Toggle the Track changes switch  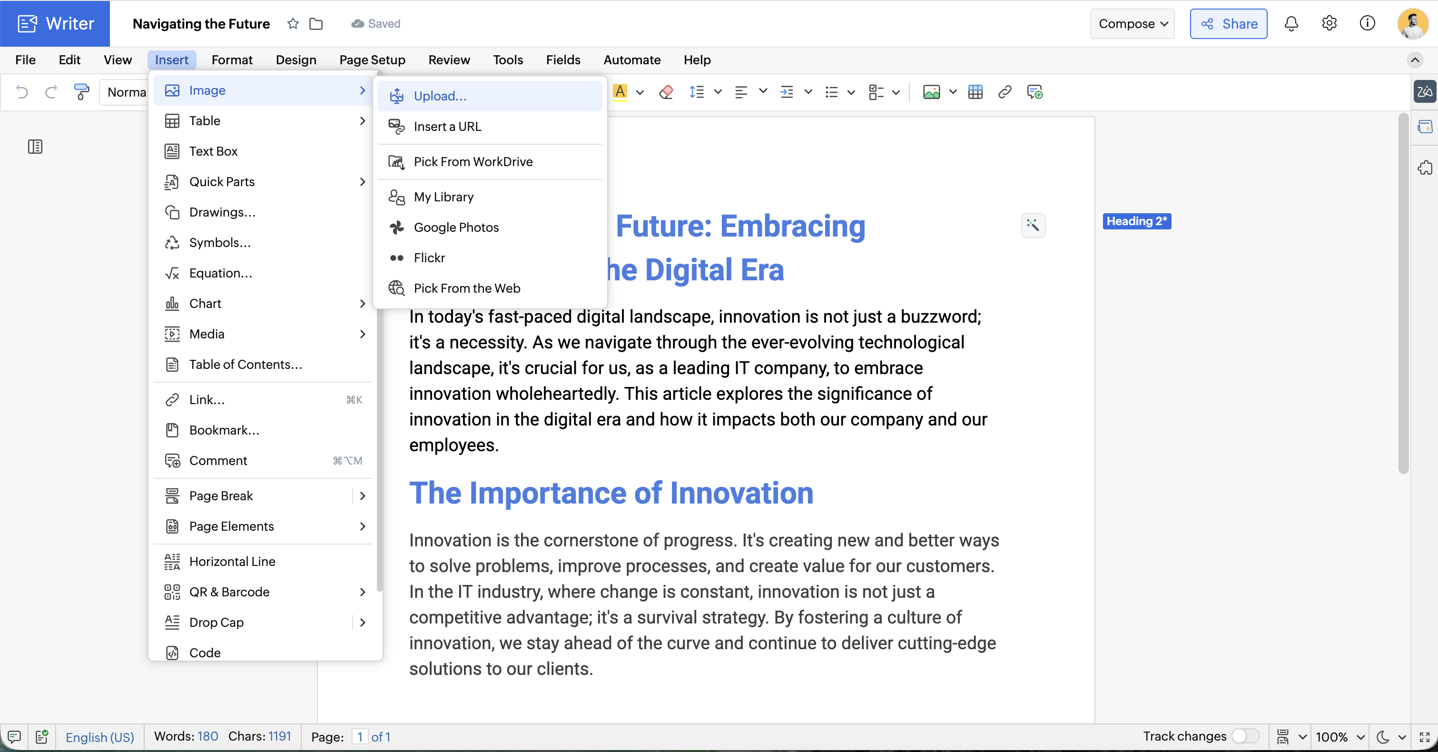pos(1245,736)
